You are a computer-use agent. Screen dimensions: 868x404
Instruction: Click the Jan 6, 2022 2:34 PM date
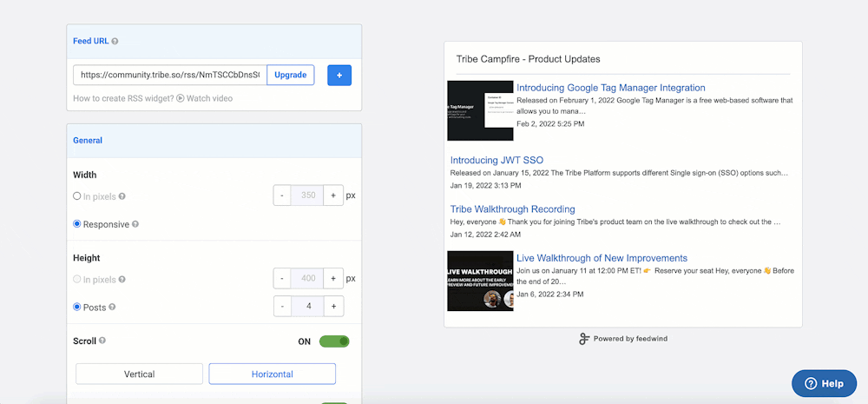549,295
